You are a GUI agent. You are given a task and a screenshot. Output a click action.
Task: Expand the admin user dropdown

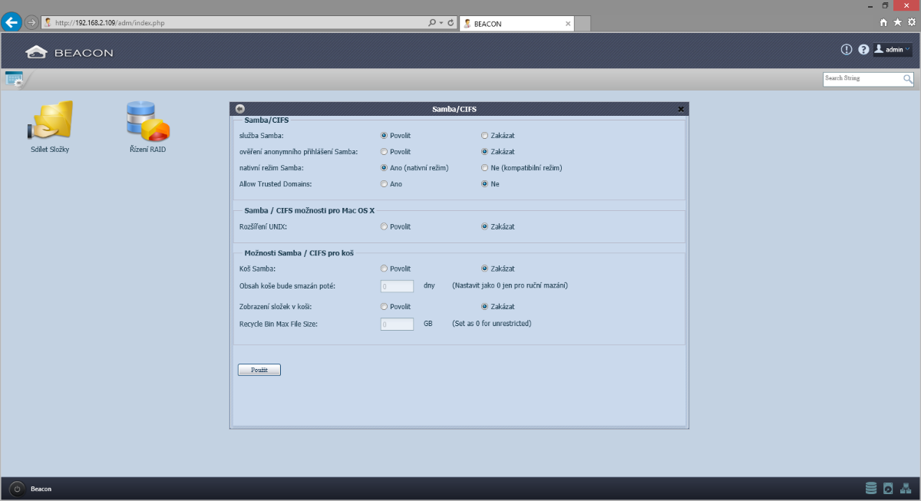coord(893,50)
